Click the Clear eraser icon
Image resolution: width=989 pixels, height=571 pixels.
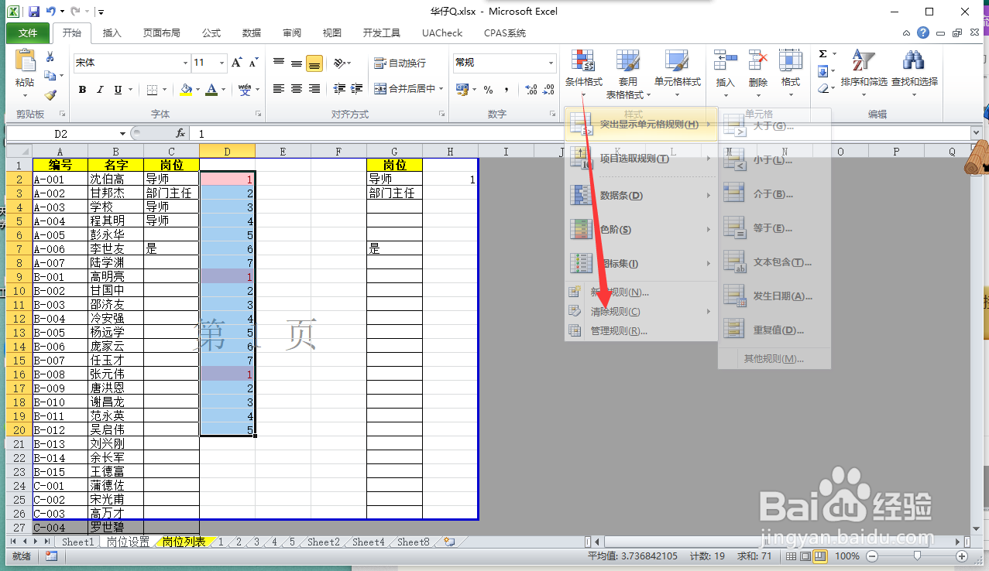tap(822, 89)
